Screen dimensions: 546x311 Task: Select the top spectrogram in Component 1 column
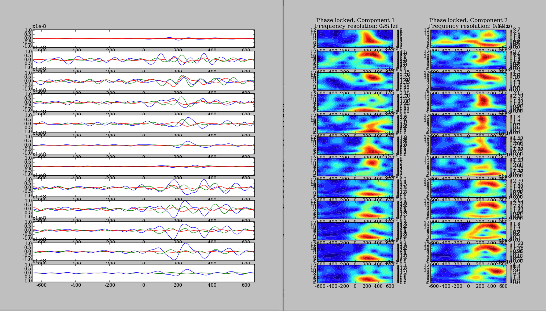tap(355, 38)
